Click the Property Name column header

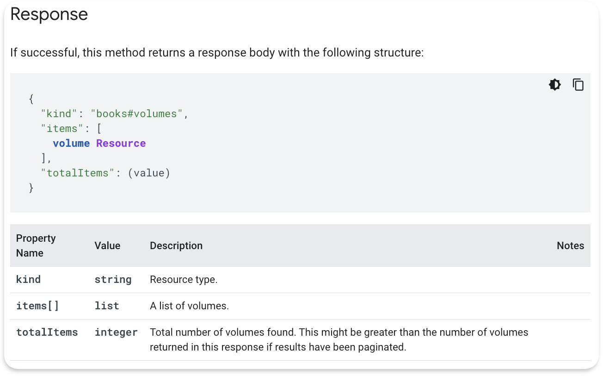pos(36,245)
